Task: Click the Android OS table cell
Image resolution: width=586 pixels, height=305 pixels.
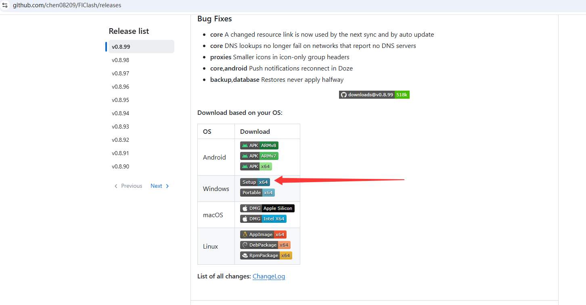Action: click(216, 157)
